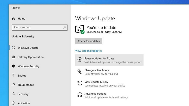The width and height of the screenshot is (189, 106).
Task: Open View update history
Action: click(96, 82)
